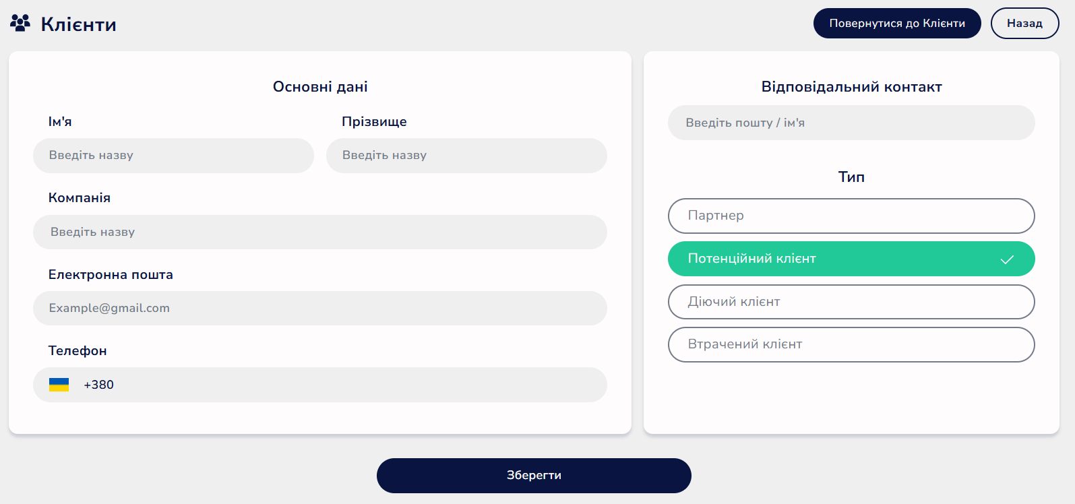The height and width of the screenshot is (504, 1075).
Task: Click the clients group icon beside Клієнти
Action: pos(20,23)
